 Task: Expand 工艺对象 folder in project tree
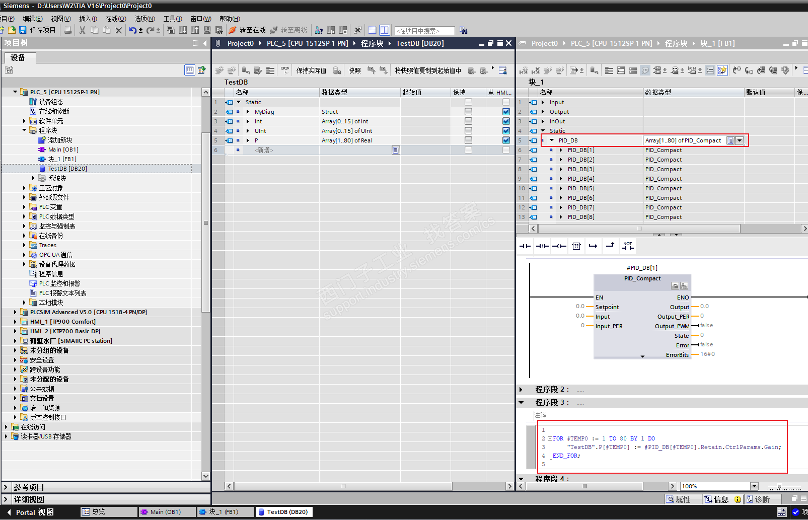24,188
